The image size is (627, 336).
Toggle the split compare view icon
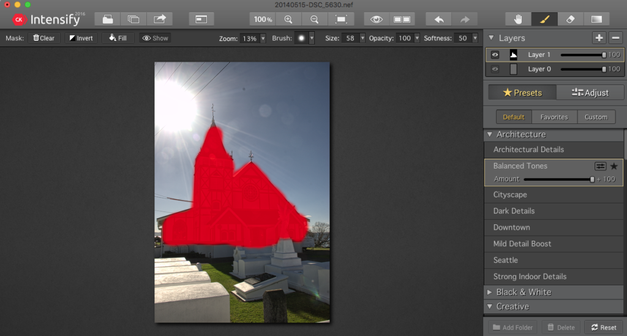(x=402, y=19)
